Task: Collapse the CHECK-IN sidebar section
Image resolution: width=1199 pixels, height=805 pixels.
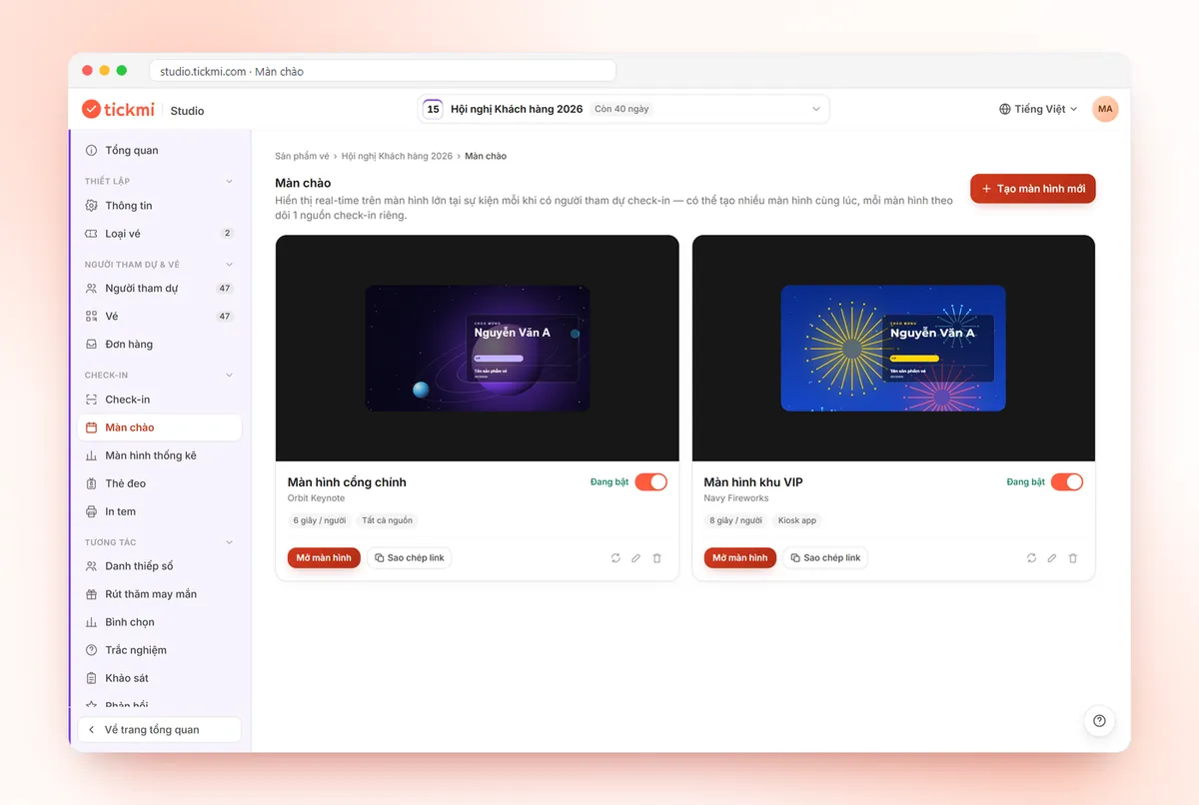Action: pyautogui.click(x=229, y=376)
